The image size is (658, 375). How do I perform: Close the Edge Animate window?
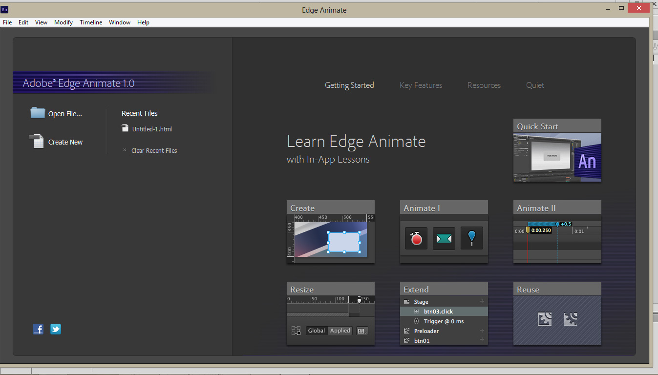pos(639,8)
